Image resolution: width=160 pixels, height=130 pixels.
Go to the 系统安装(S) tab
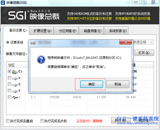[116, 31]
